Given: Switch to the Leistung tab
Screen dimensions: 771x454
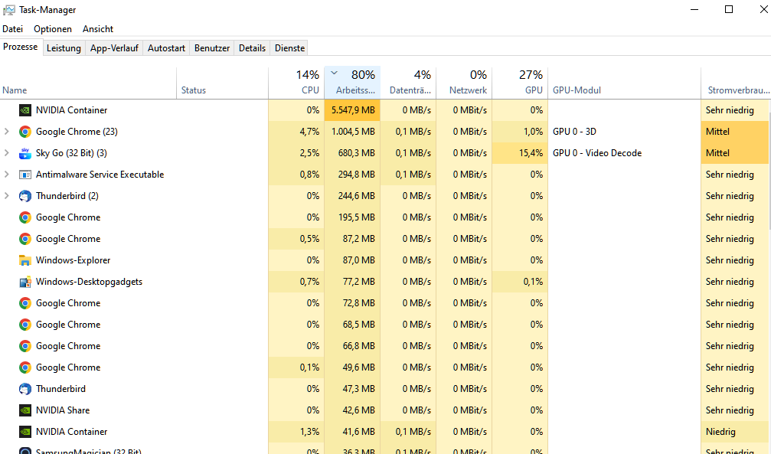Looking at the screenshot, I should coord(64,48).
